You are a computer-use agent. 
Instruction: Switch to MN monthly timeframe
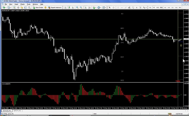[x=180, y=8]
